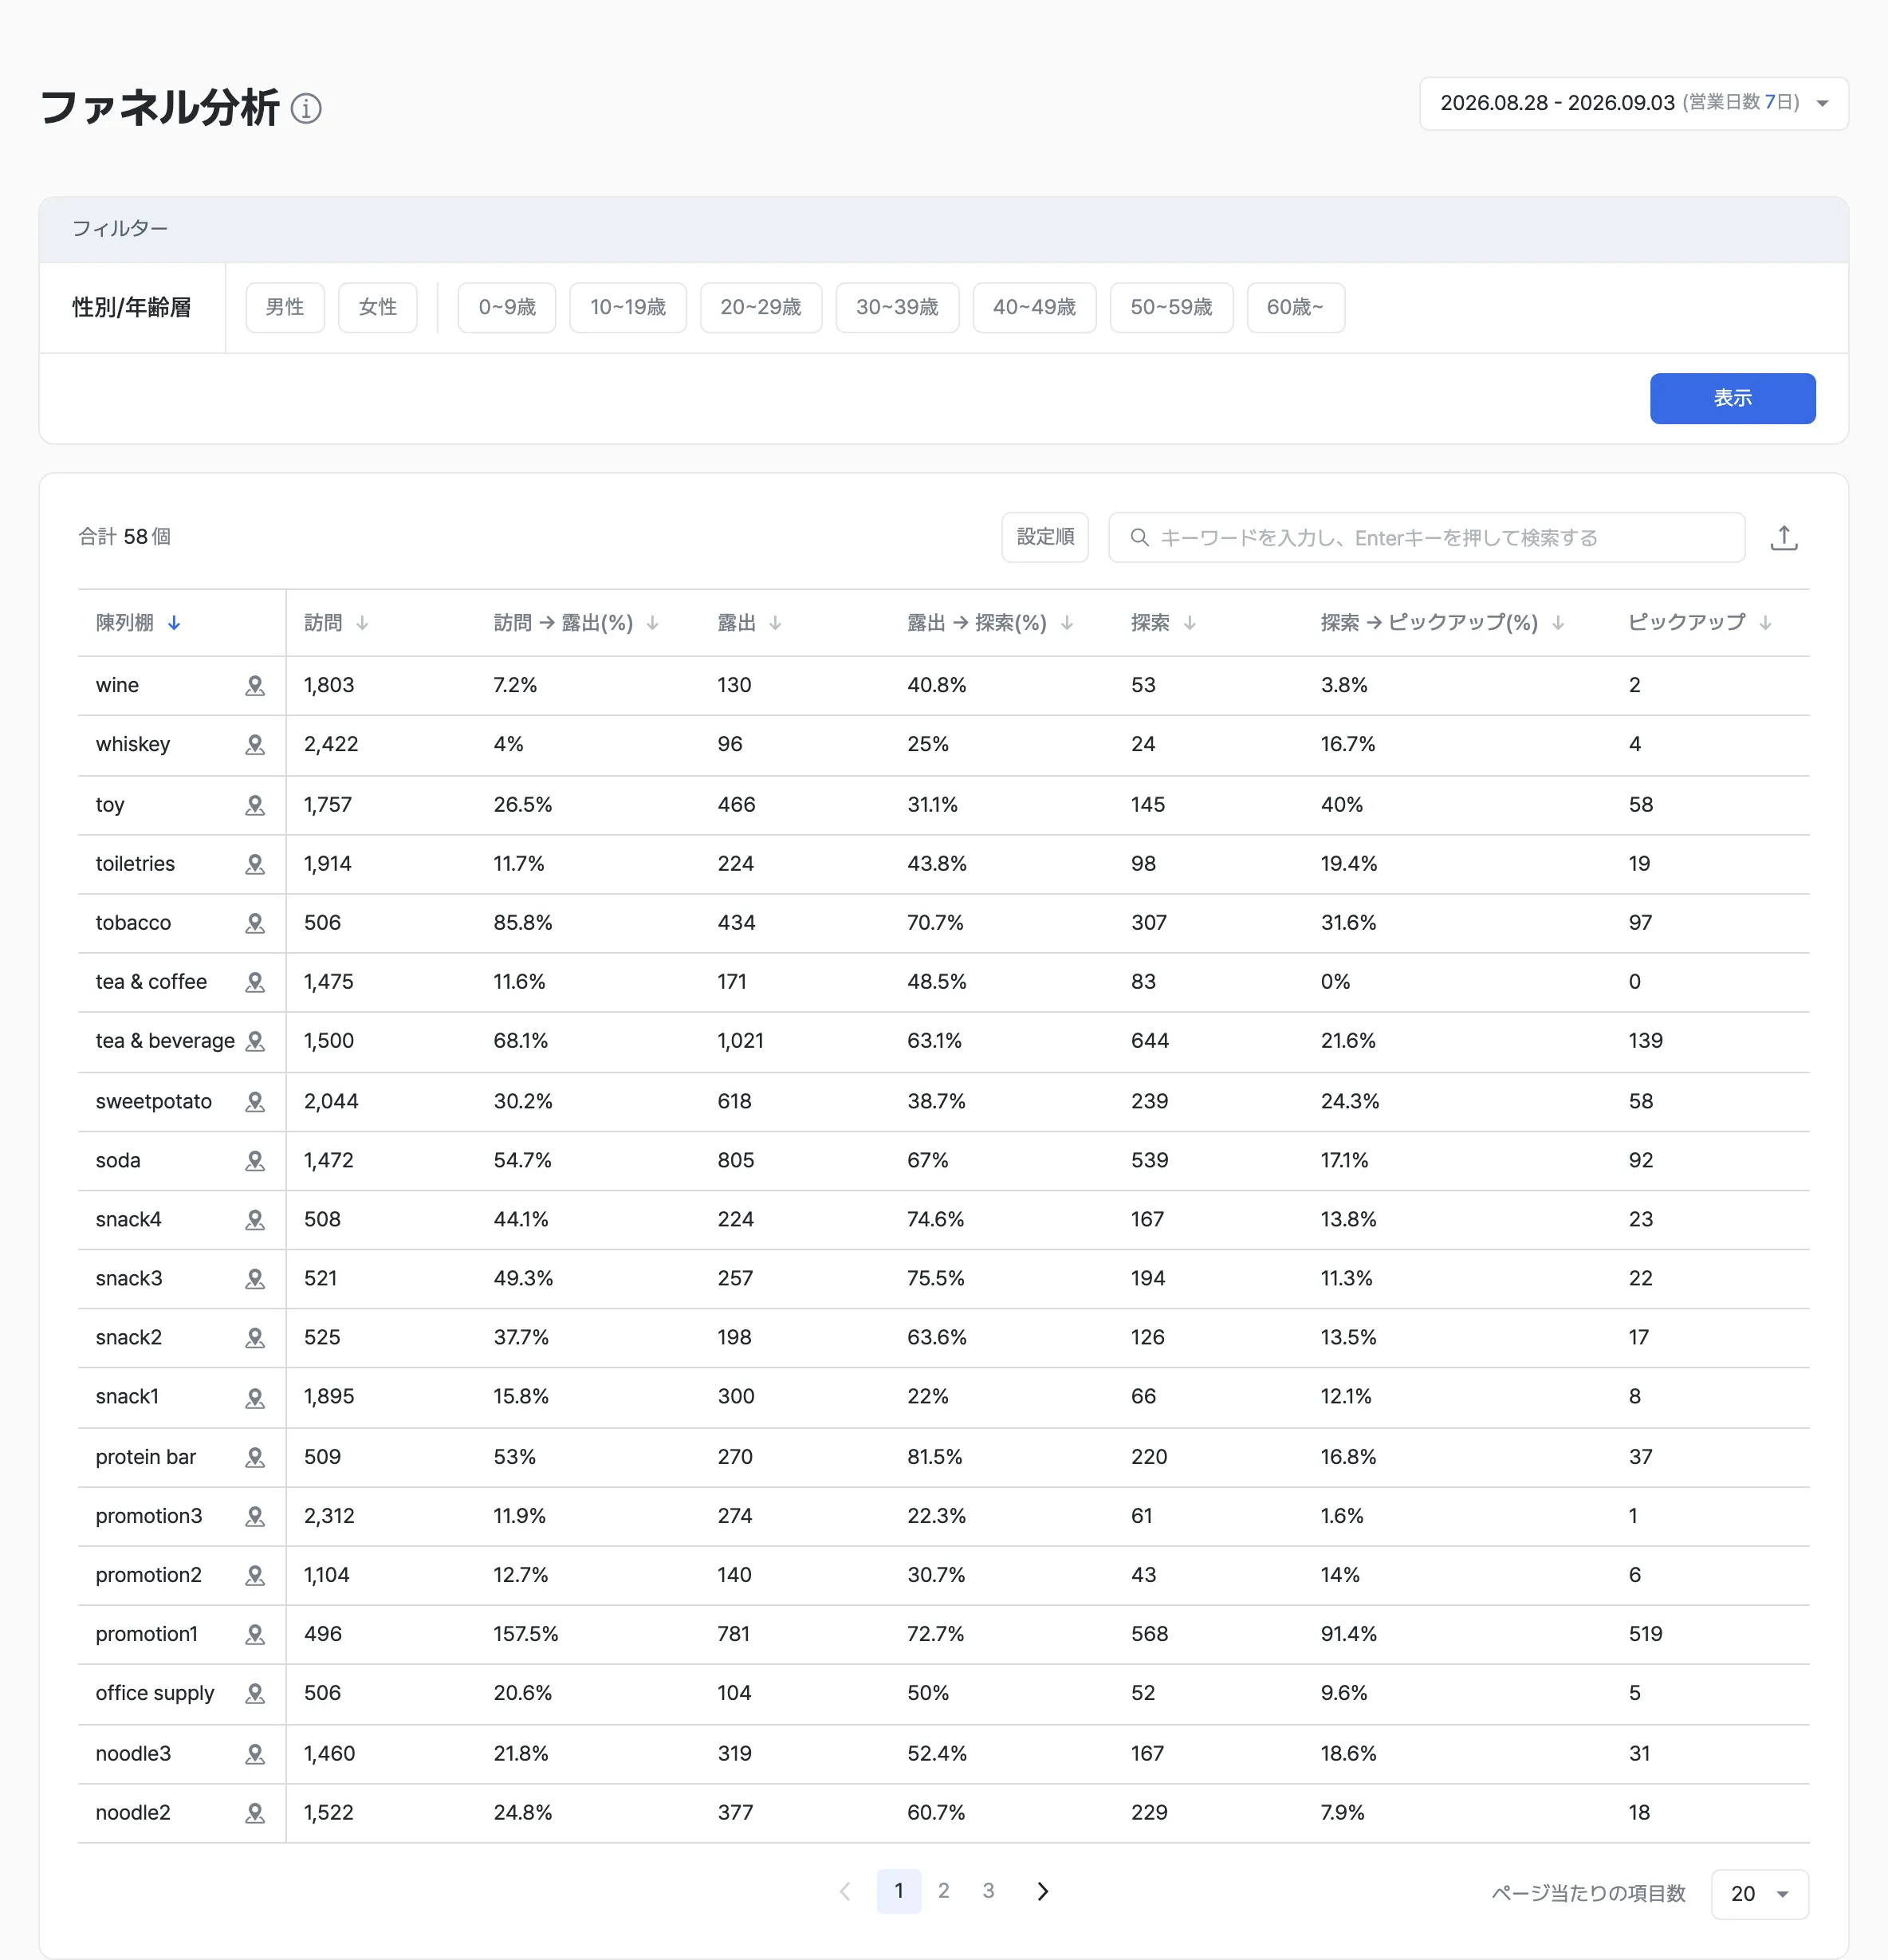
Task: Open the date range dropdown
Action: coord(1634,103)
